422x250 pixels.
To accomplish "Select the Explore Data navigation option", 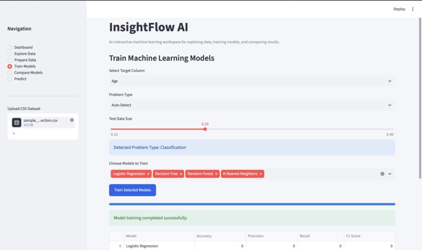I will [x=21, y=54].
